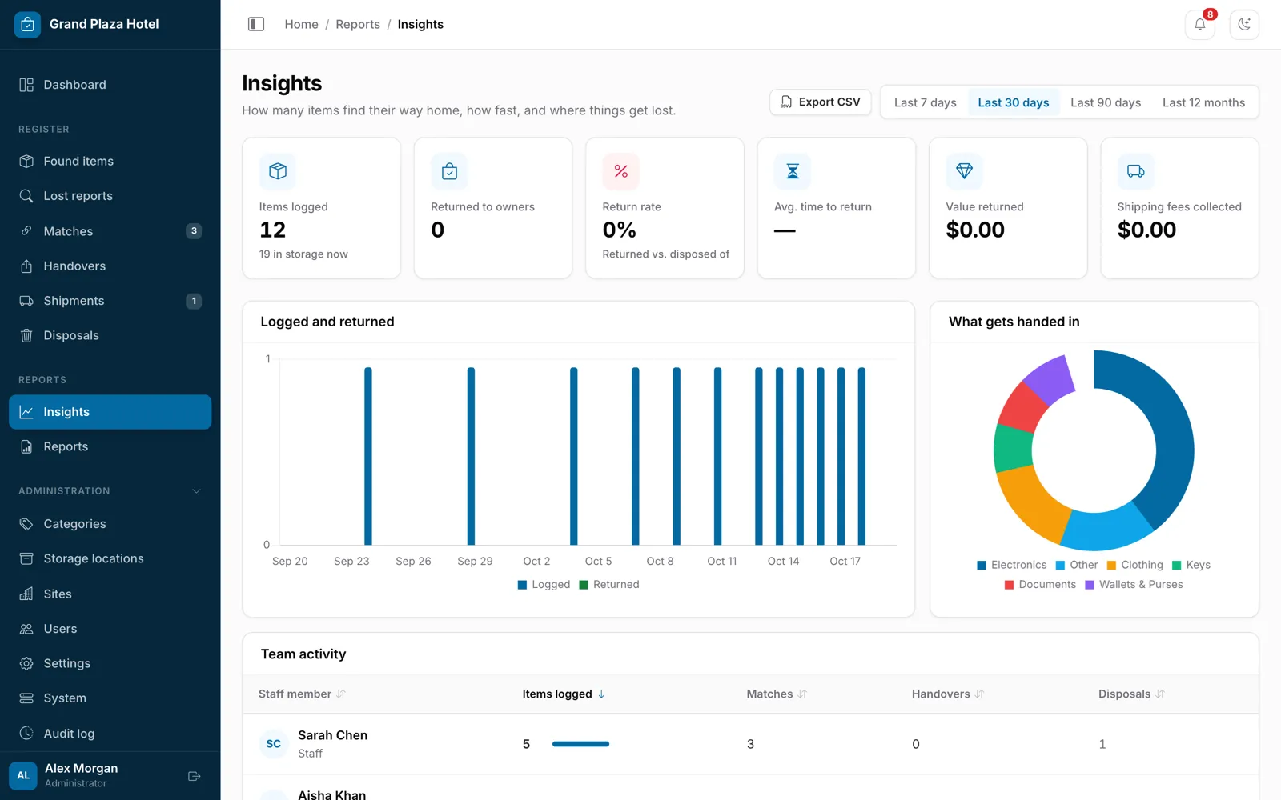Click the Categories tag icon

click(x=26, y=524)
